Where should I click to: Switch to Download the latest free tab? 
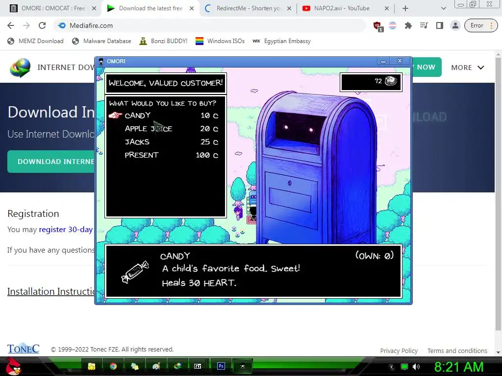[151, 8]
